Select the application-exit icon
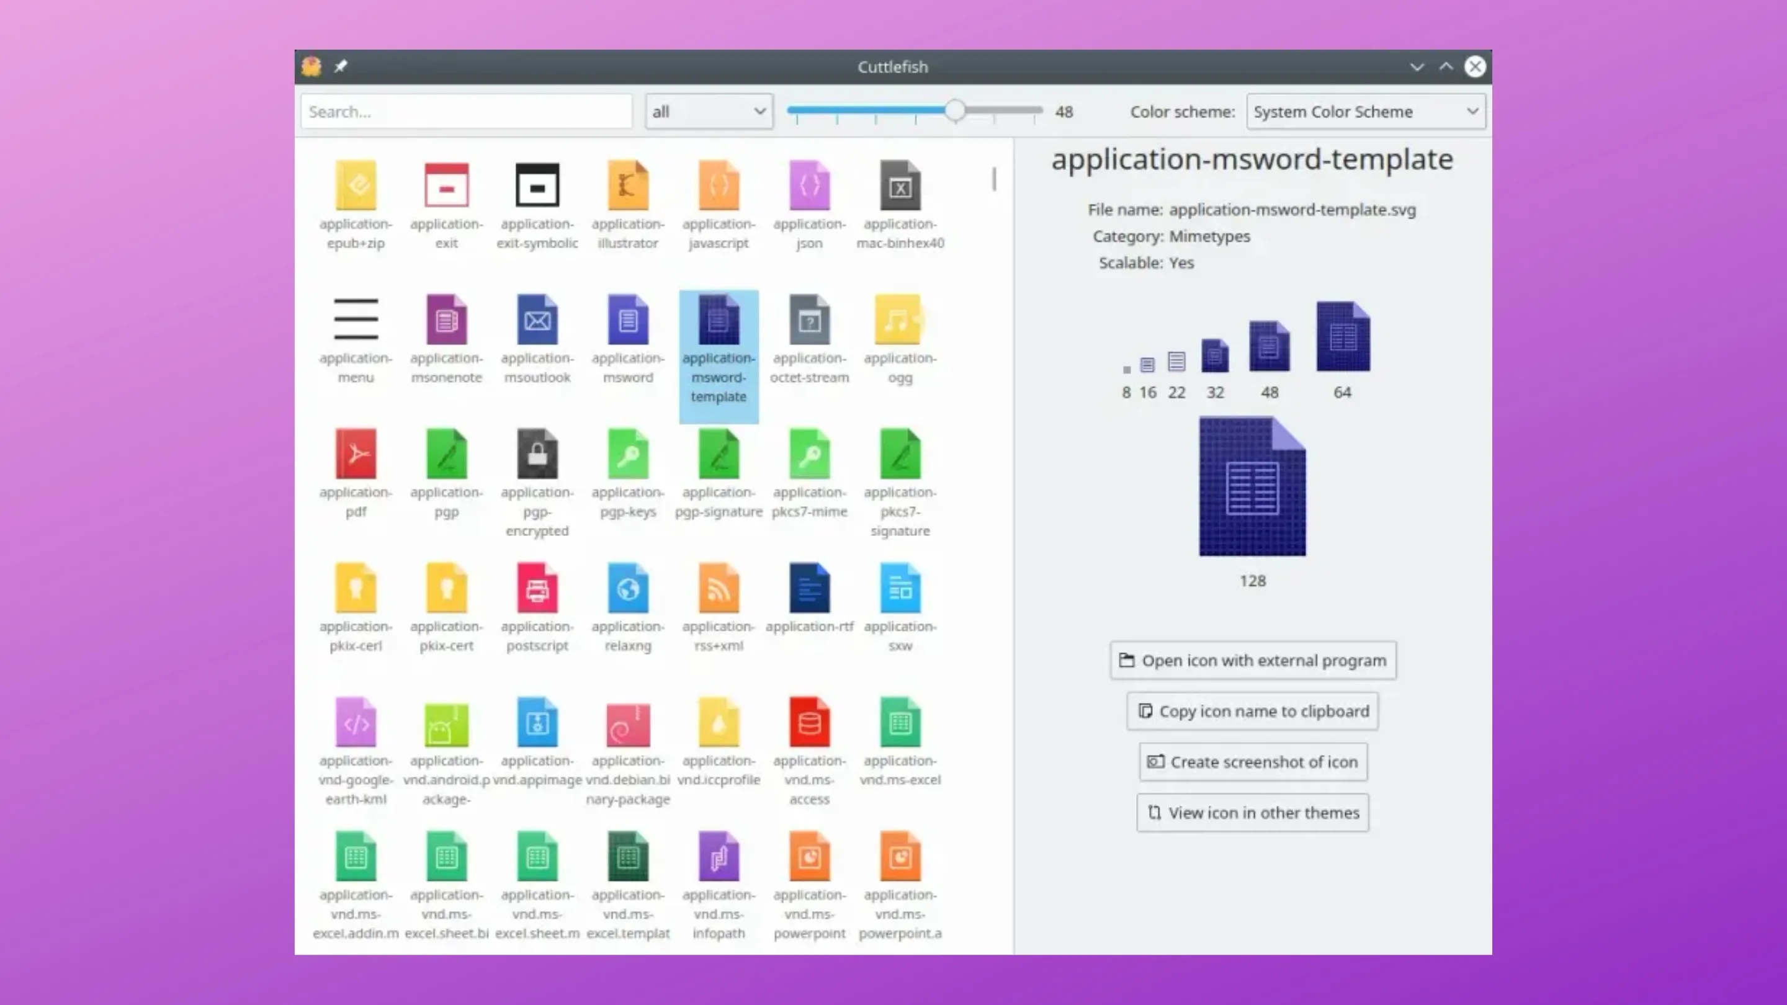This screenshot has width=1787, height=1005. pos(447,185)
